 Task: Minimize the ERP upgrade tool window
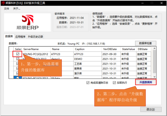pos(142,3)
